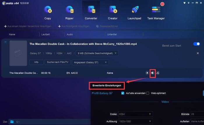Click the shirt skin icon in title bar

tap(184, 3)
